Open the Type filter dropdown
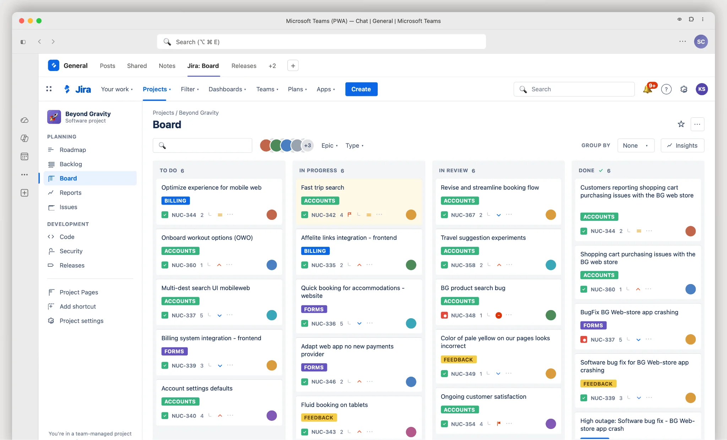Image resolution: width=727 pixels, height=440 pixels. 354,146
